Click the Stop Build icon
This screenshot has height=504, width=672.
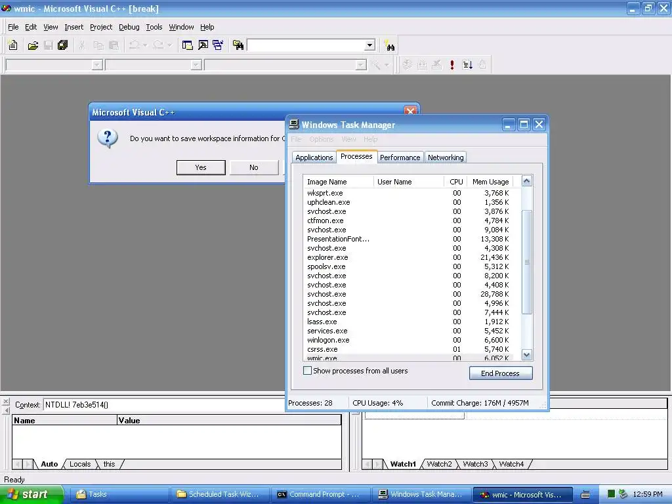pyautogui.click(x=436, y=65)
